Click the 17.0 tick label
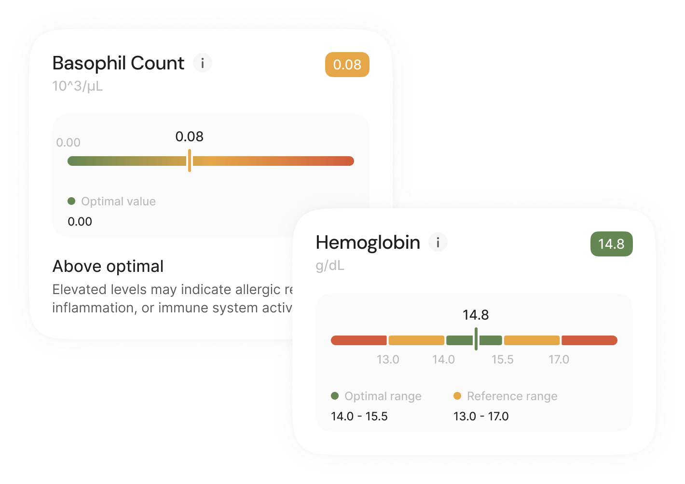 (x=559, y=360)
